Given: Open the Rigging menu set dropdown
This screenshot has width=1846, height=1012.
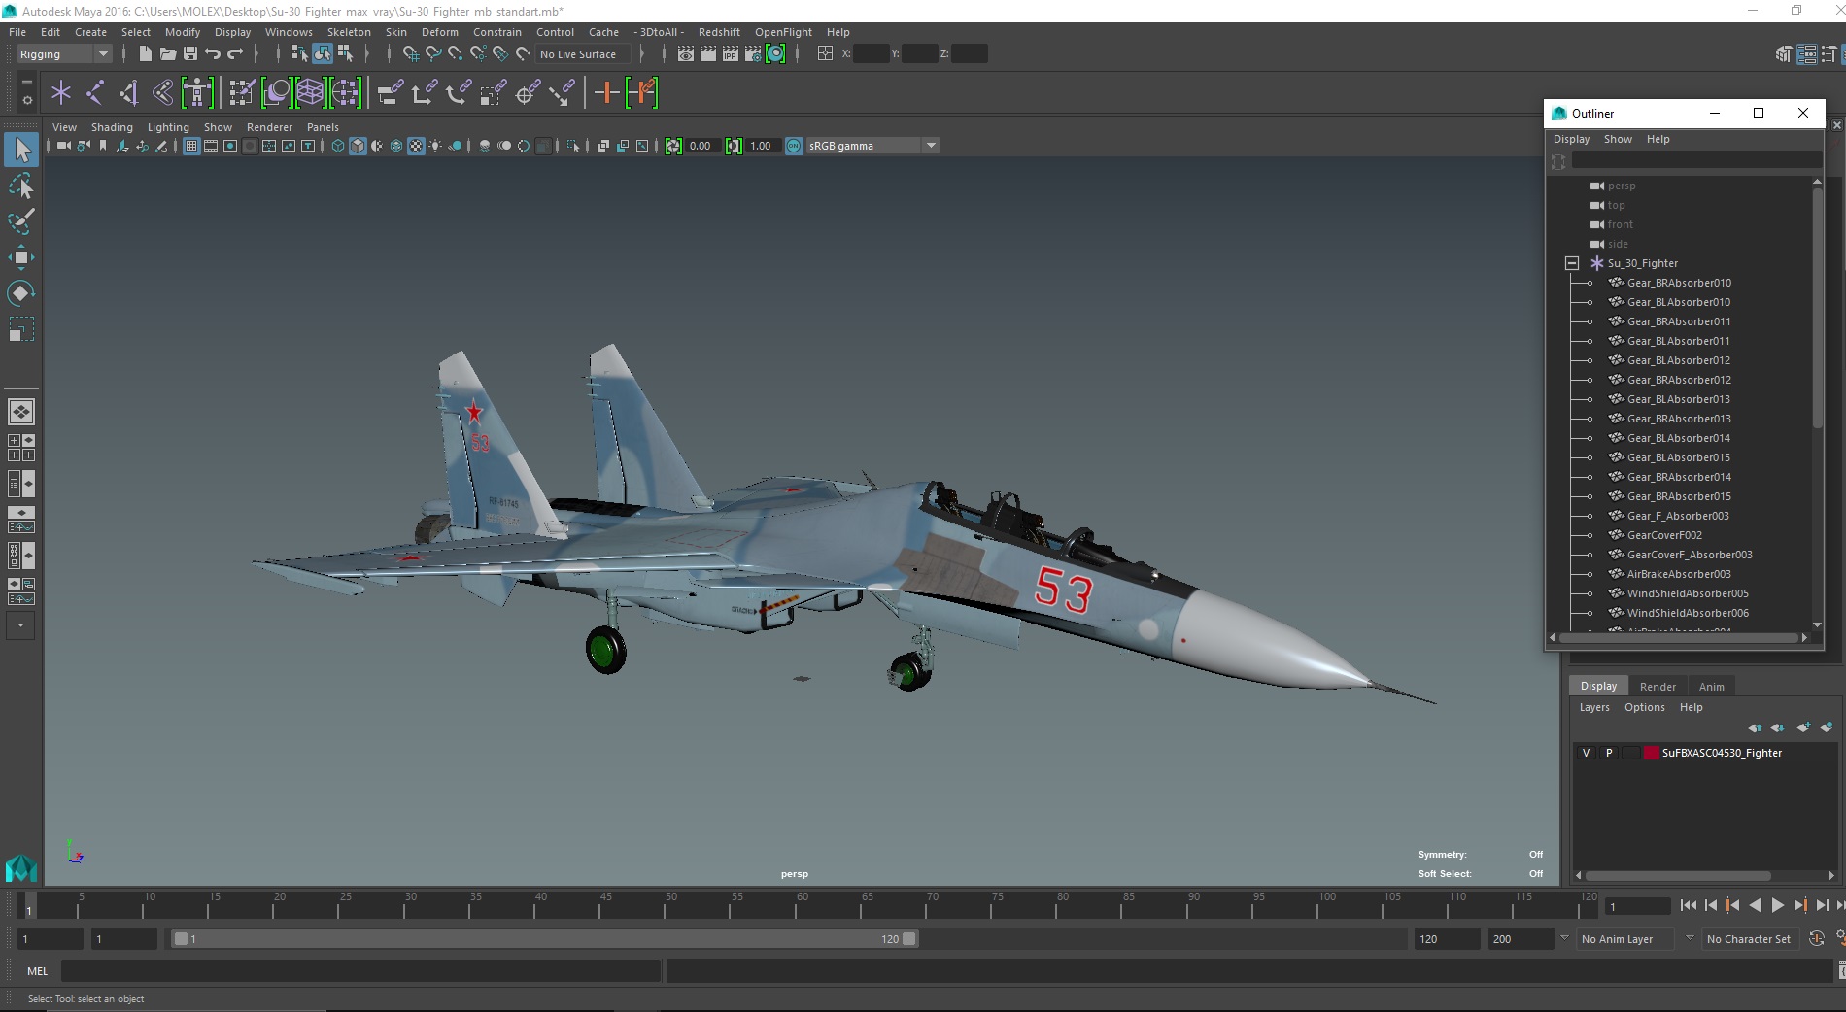Looking at the screenshot, I should (x=63, y=54).
